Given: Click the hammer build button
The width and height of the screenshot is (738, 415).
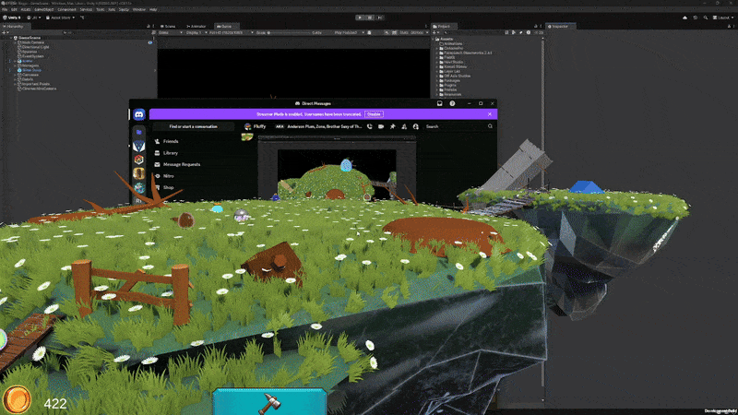Looking at the screenshot, I should [268, 401].
